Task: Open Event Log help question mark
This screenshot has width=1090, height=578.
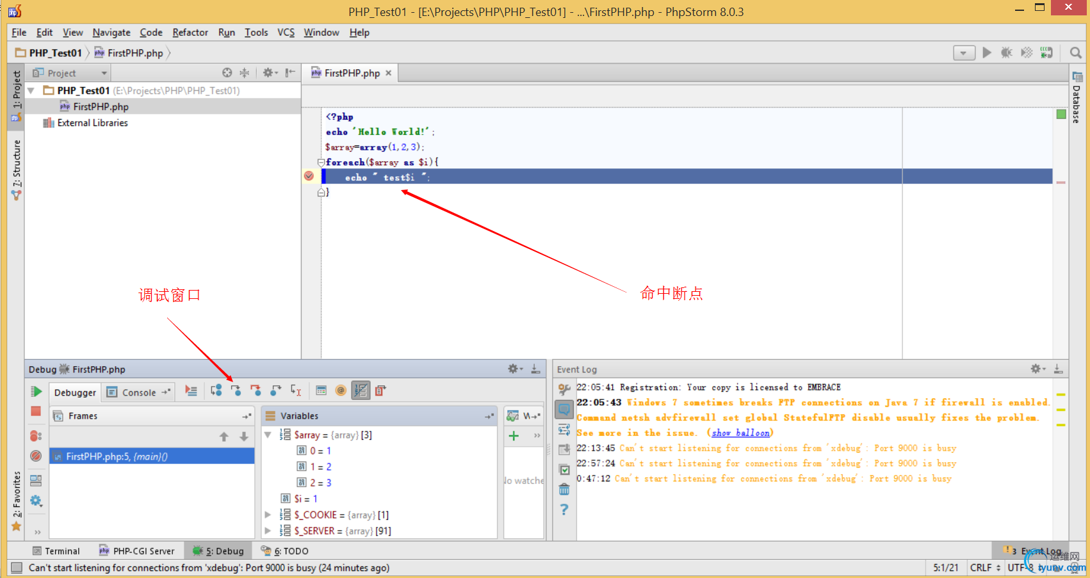Action: click(x=564, y=510)
